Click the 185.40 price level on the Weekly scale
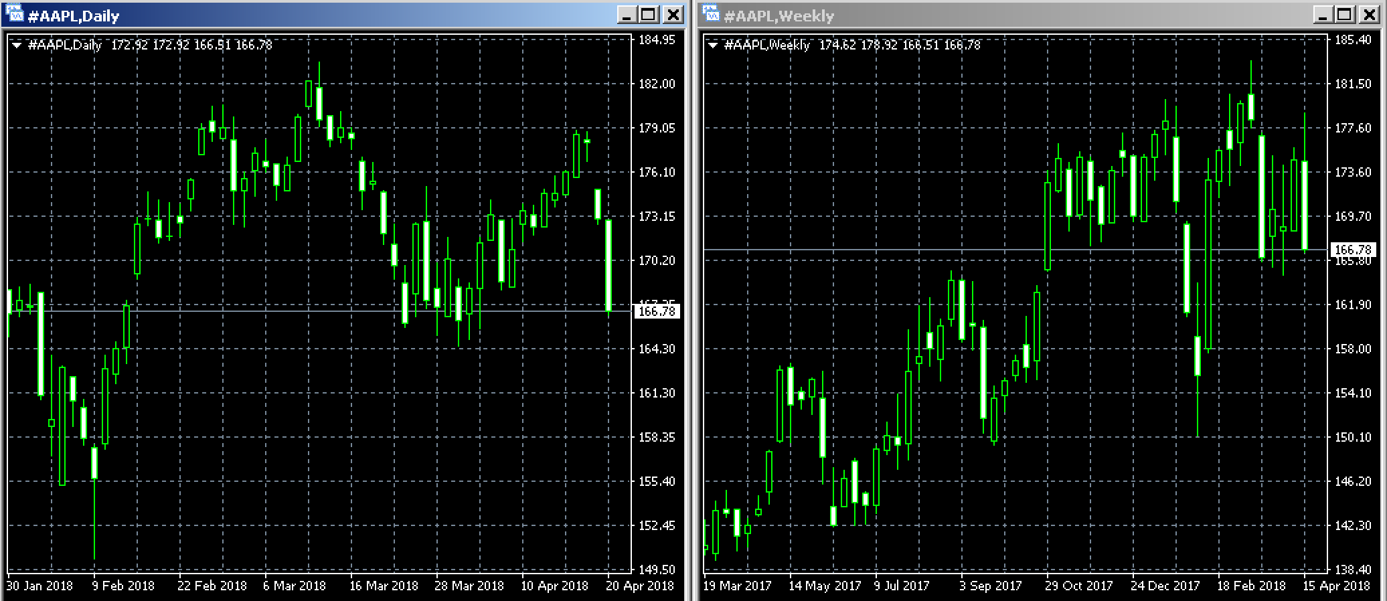The image size is (1387, 601). point(1353,40)
